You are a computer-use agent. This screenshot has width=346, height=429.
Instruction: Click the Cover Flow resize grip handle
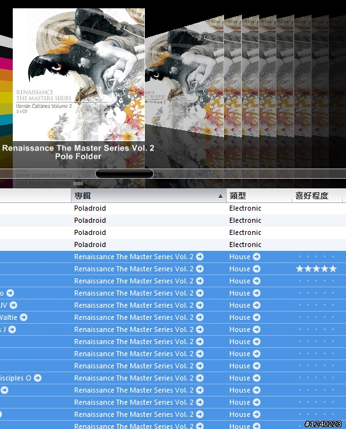(x=78, y=183)
